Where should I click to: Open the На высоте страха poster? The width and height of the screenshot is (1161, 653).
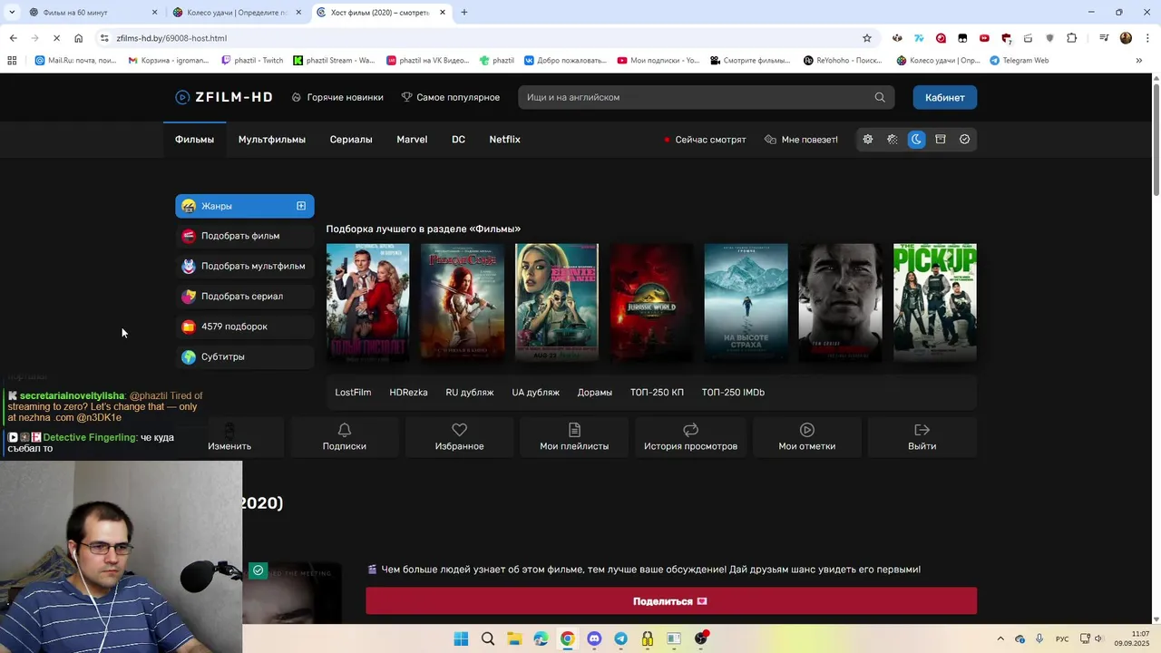pyautogui.click(x=746, y=303)
